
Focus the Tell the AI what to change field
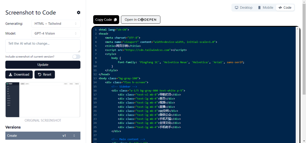[43, 46]
